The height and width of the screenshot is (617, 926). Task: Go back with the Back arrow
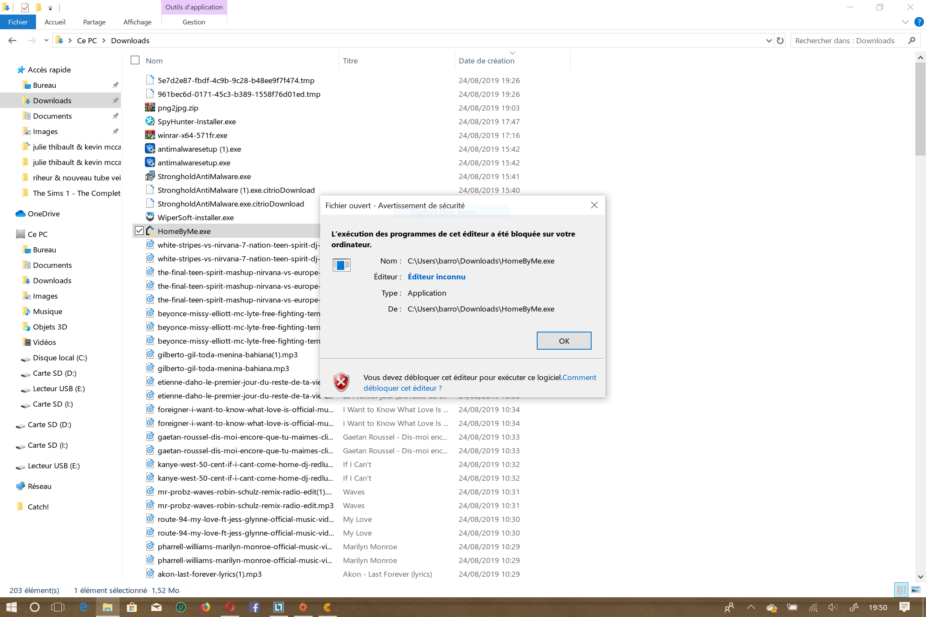pyautogui.click(x=12, y=40)
